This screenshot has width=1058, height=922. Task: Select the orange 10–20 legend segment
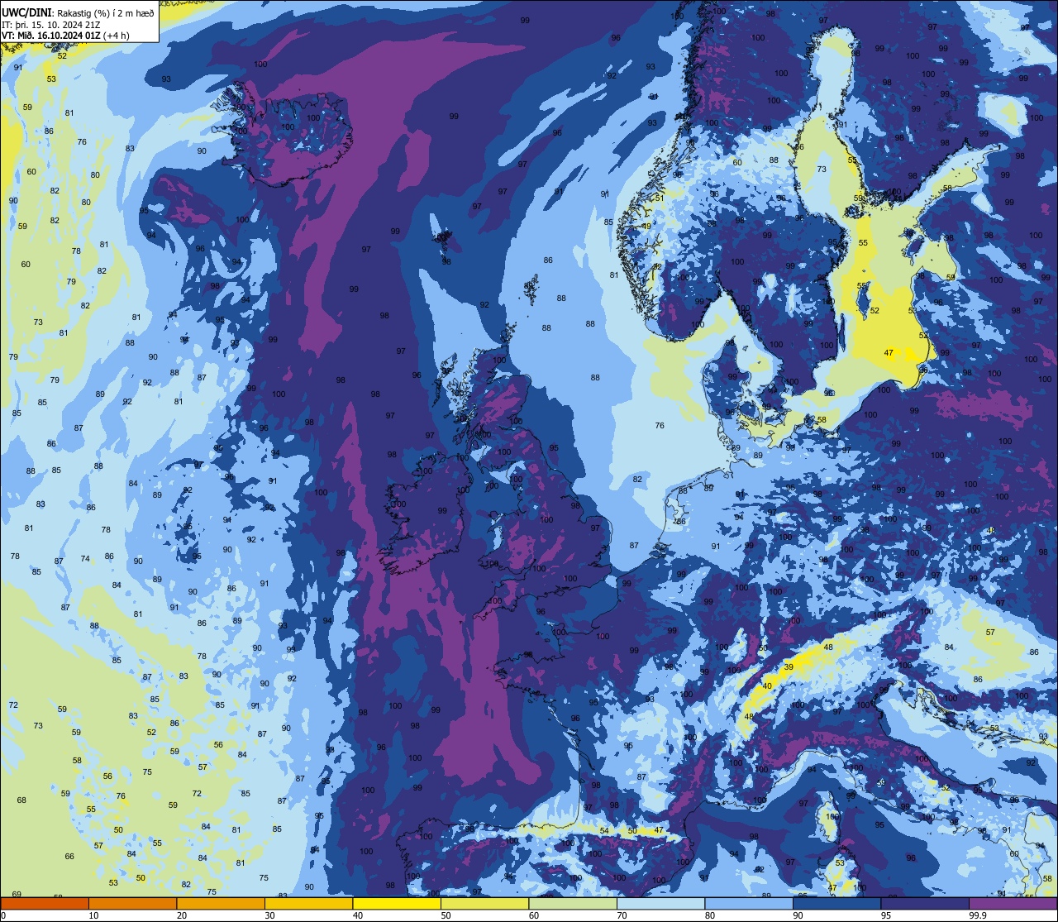tap(132, 903)
